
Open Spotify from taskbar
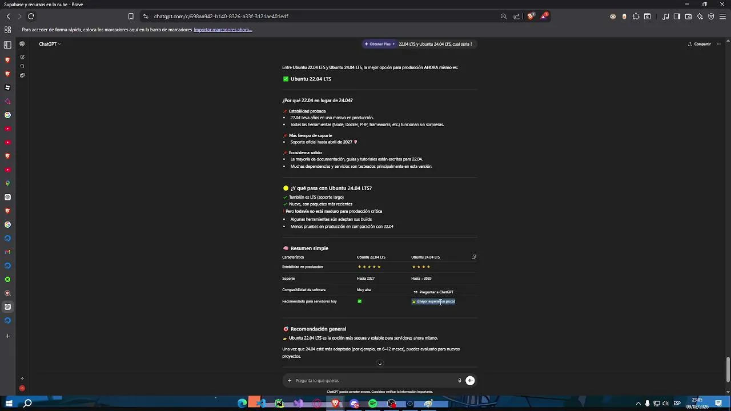372,404
